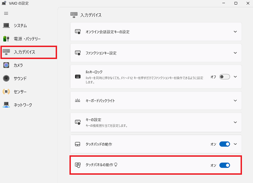
Task: Open the サウンド section
Action: click(29, 78)
